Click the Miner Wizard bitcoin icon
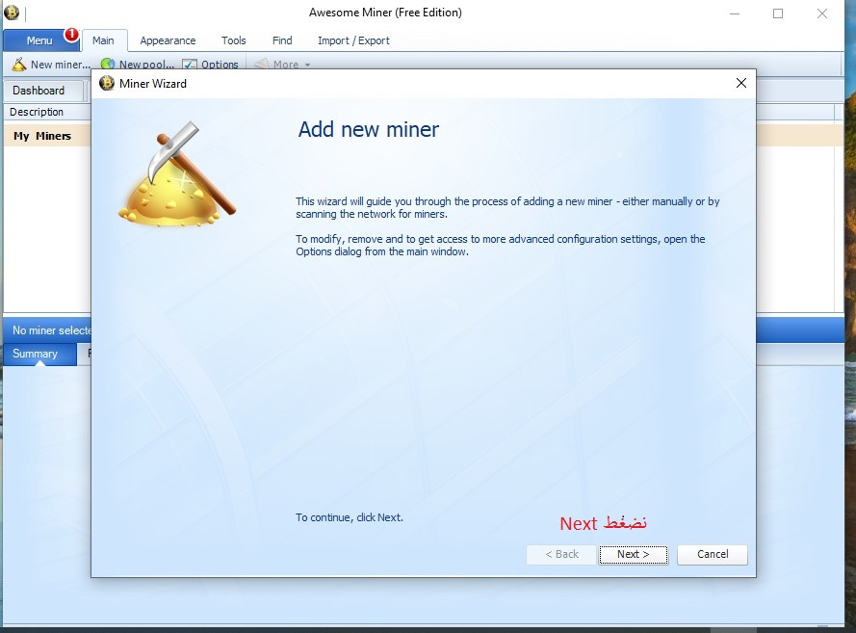Viewport: 856px width, 633px height. pos(107,83)
